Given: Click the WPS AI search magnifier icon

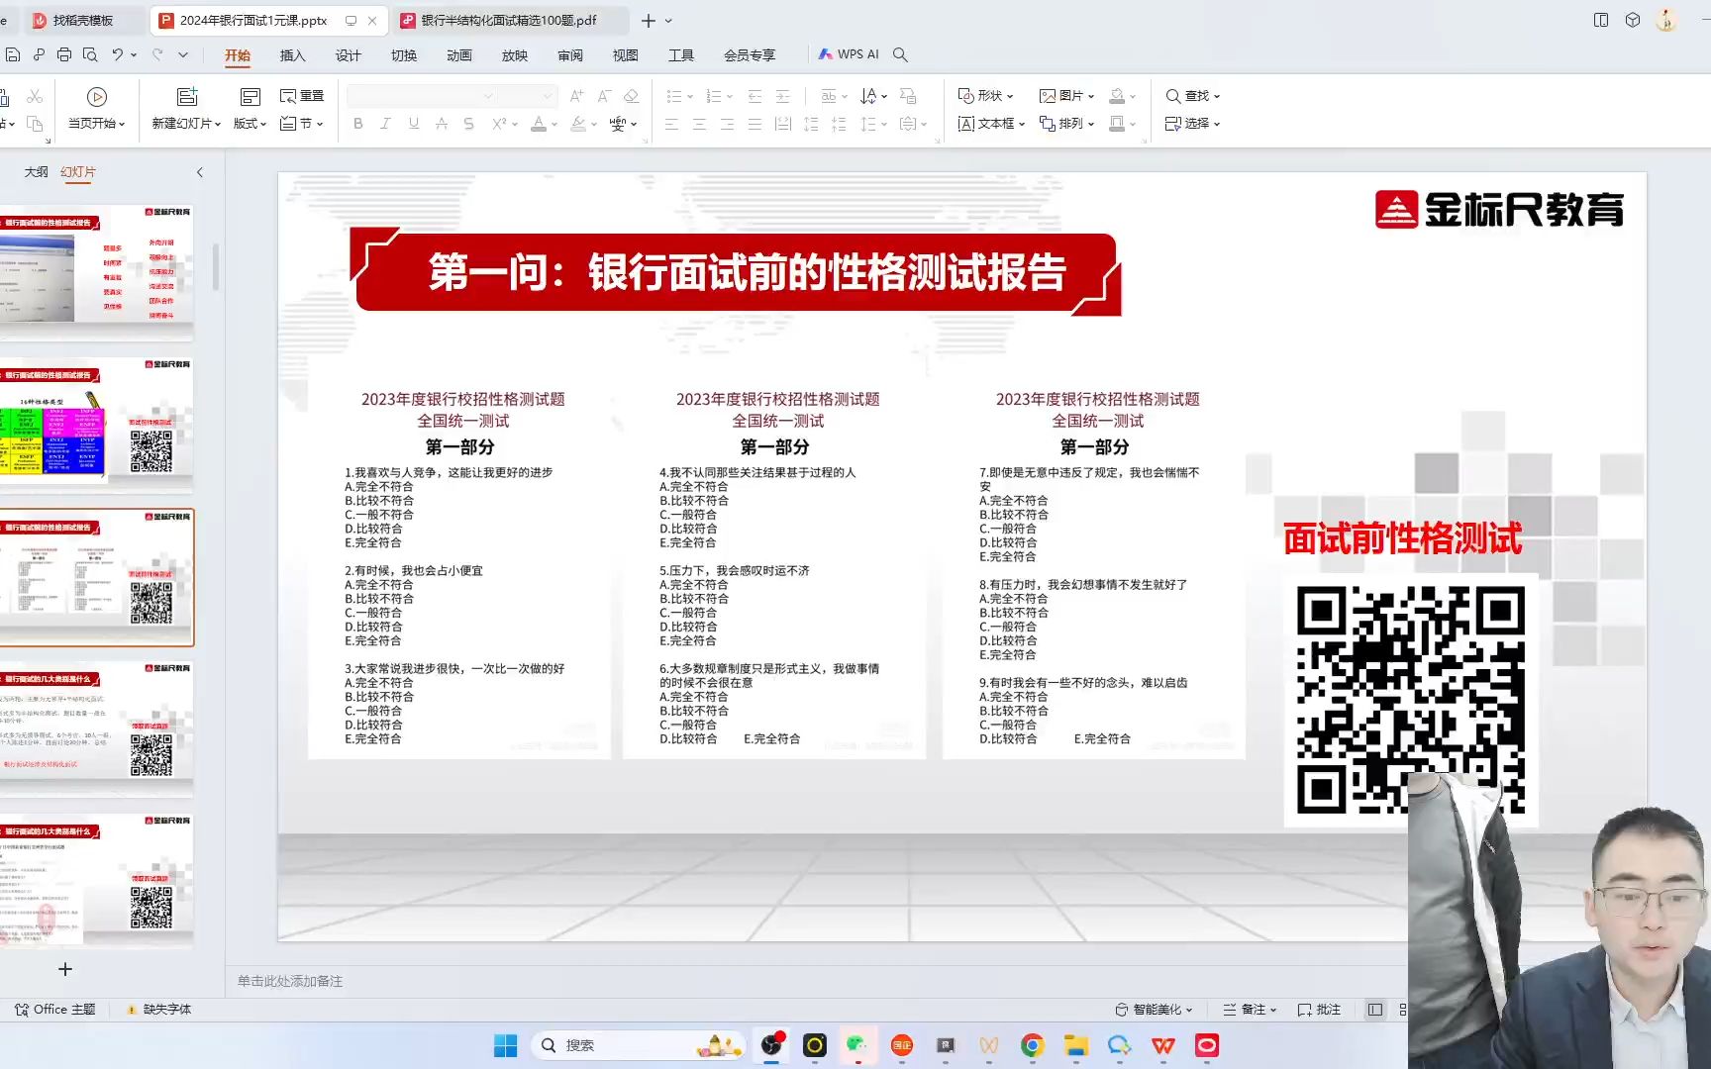Looking at the screenshot, I should tap(900, 54).
